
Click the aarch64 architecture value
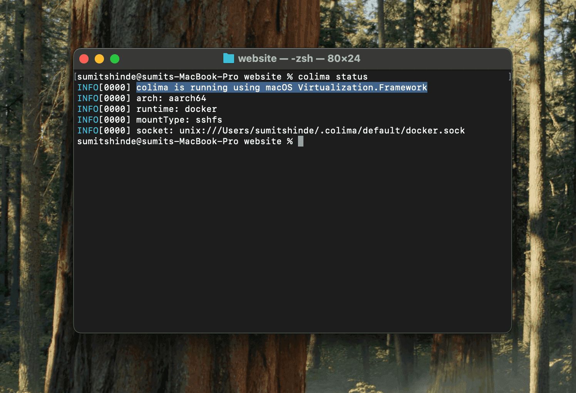point(188,98)
